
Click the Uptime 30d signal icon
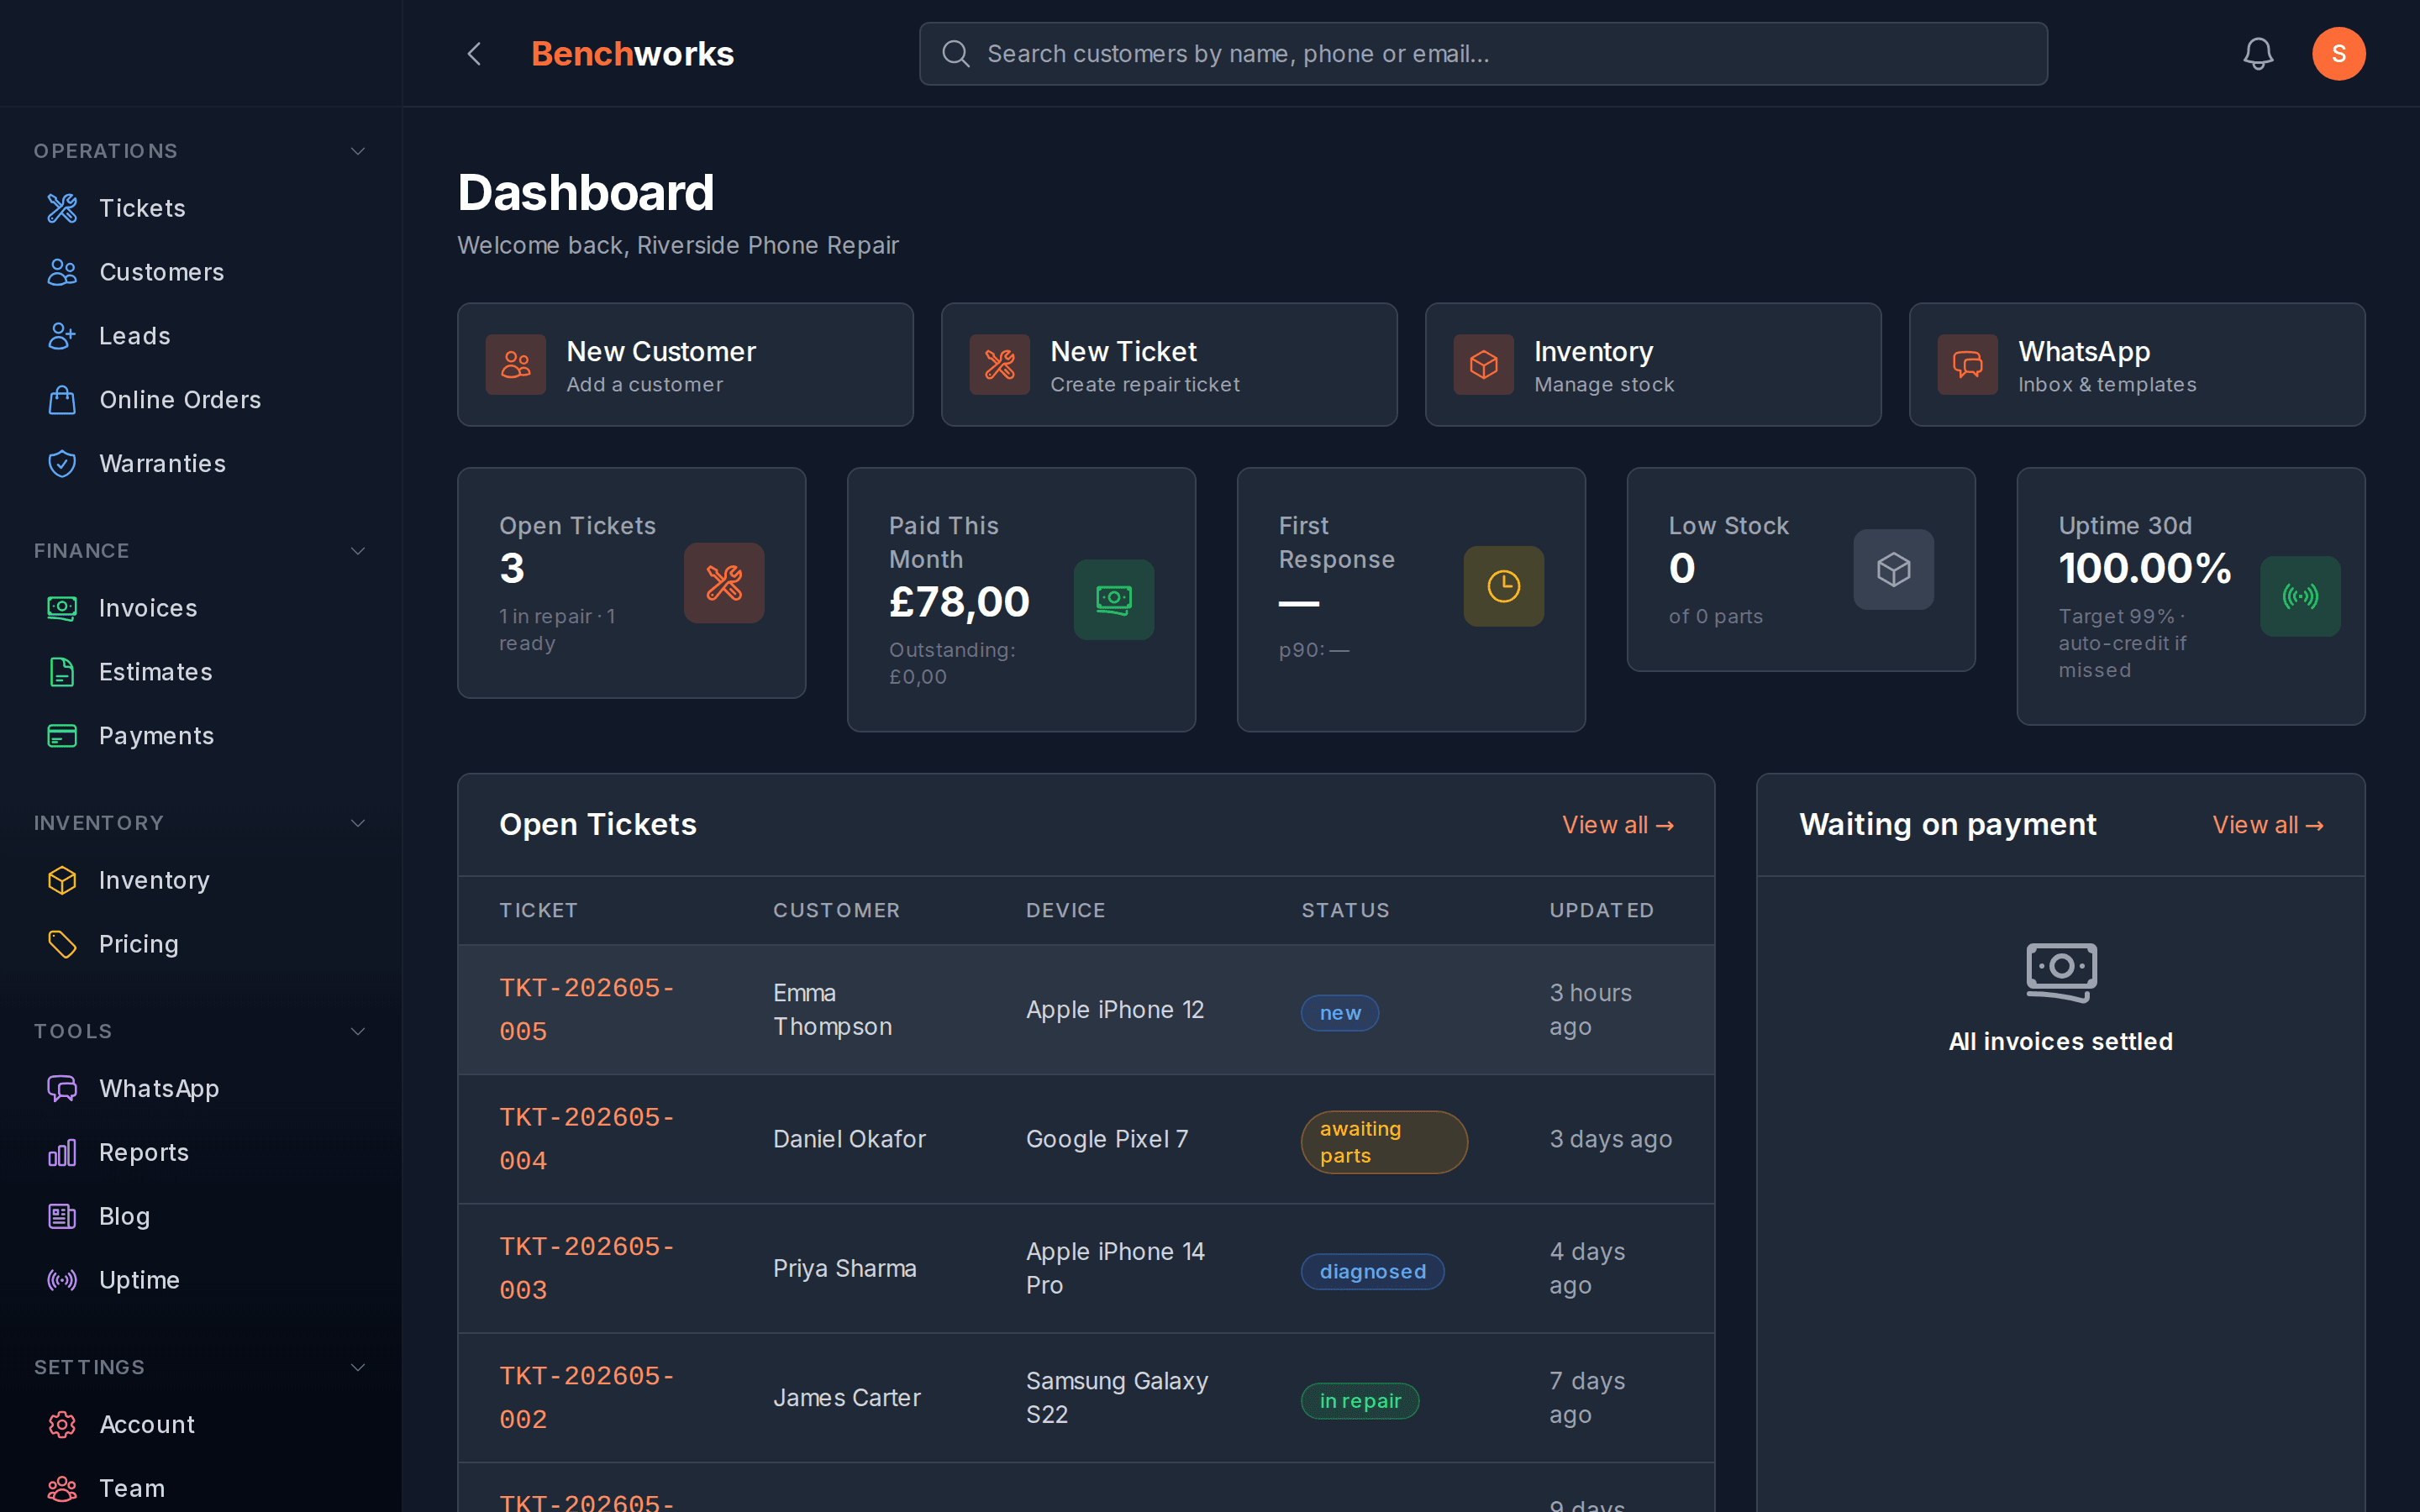coord(2300,597)
